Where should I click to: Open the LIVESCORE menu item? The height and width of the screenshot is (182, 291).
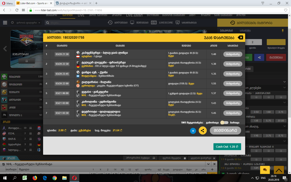162,23
